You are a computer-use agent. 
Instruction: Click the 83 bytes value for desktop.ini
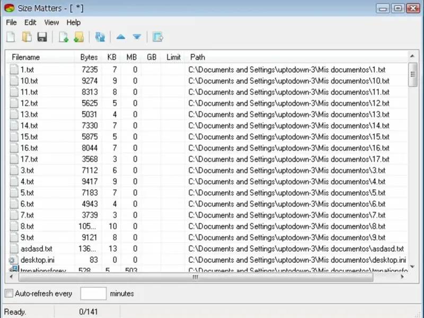click(94, 260)
